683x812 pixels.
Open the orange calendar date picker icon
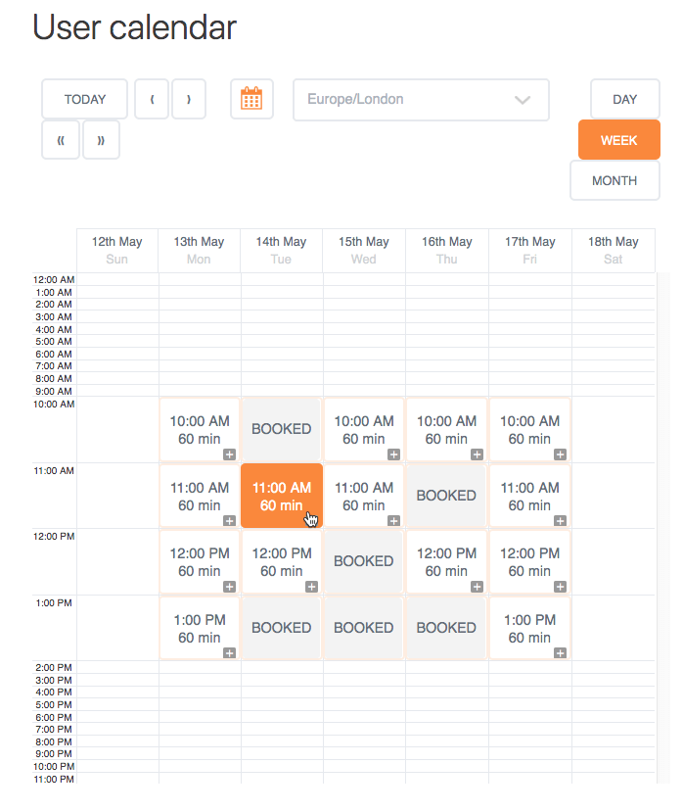251,99
